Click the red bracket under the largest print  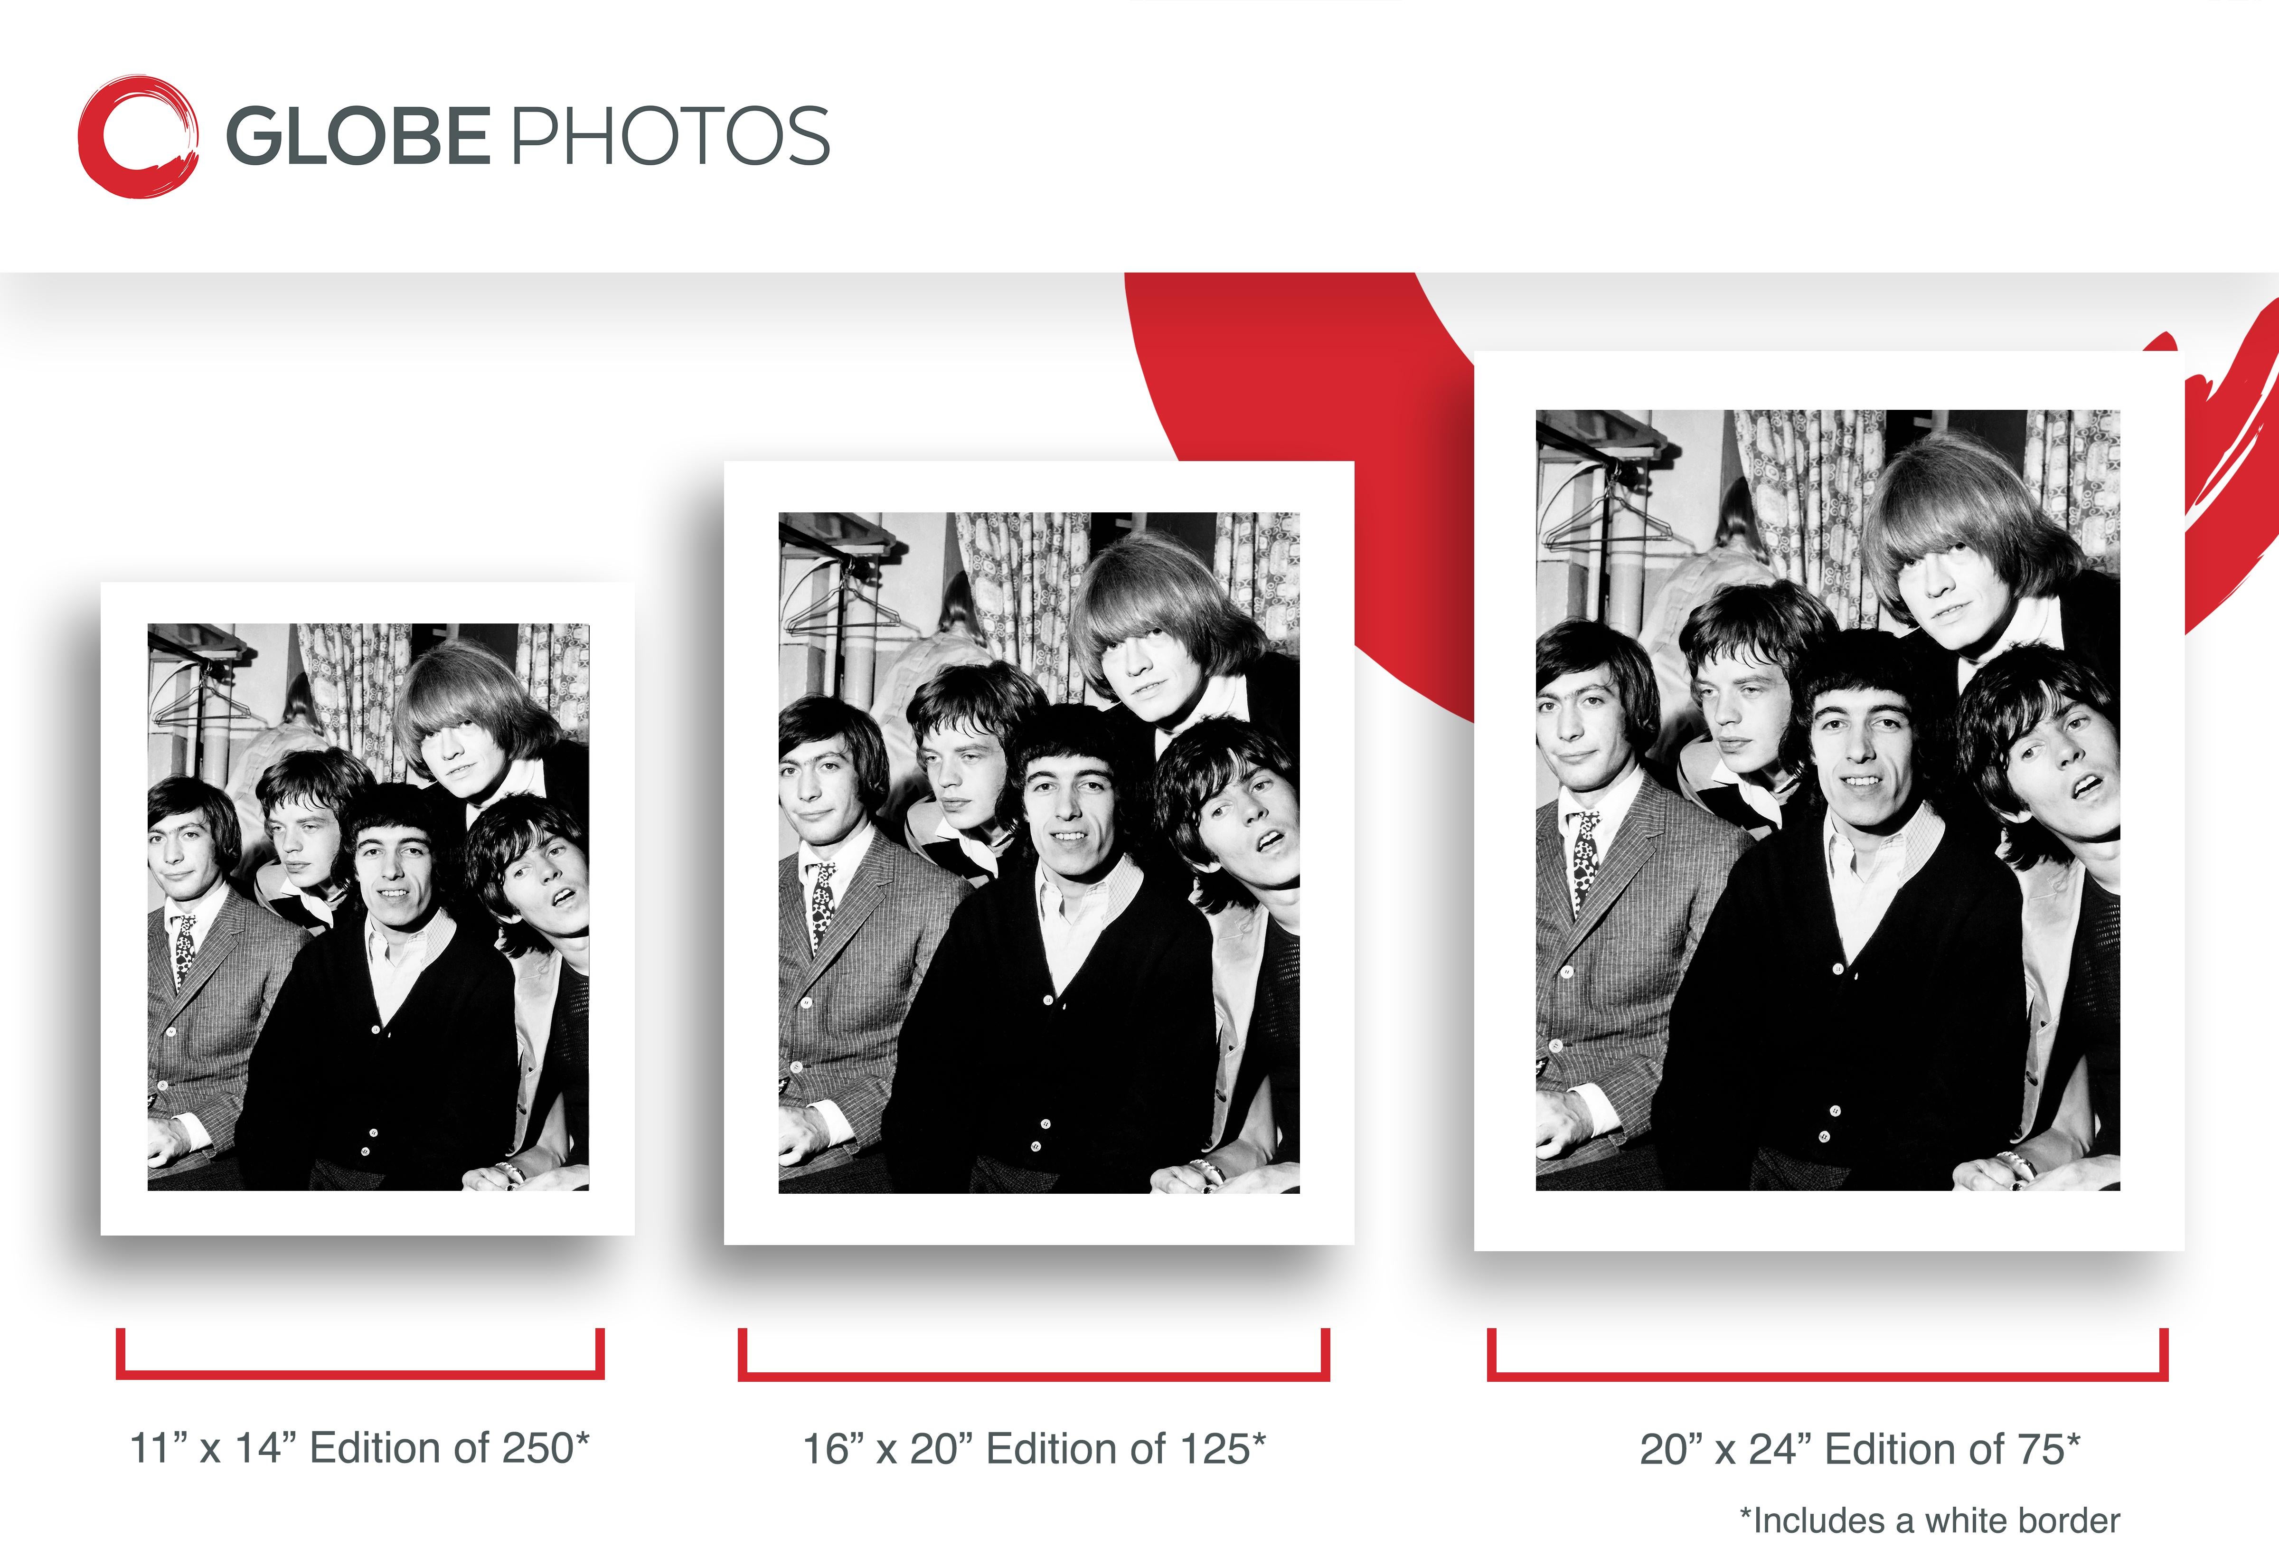[1827, 1375]
